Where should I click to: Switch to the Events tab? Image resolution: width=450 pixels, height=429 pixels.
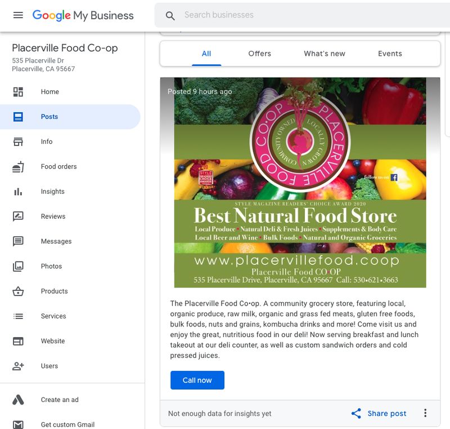tap(390, 54)
